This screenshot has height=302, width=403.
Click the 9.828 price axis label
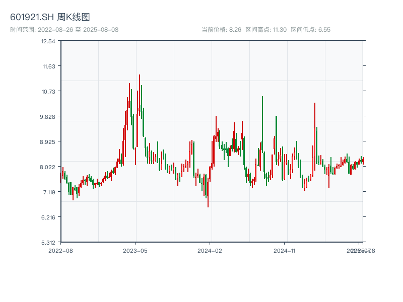[x=48, y=117]
